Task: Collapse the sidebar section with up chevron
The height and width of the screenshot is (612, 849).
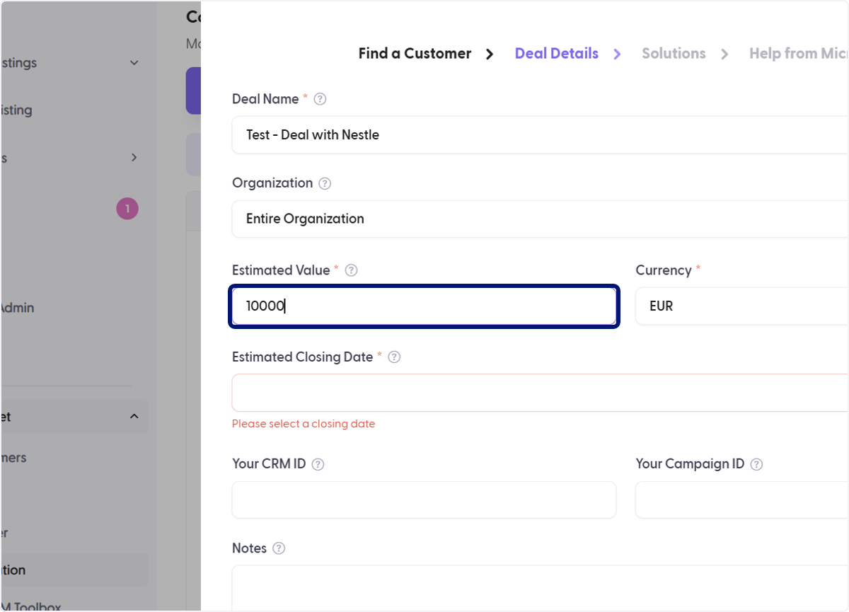Action: click(x=134, y=417)
